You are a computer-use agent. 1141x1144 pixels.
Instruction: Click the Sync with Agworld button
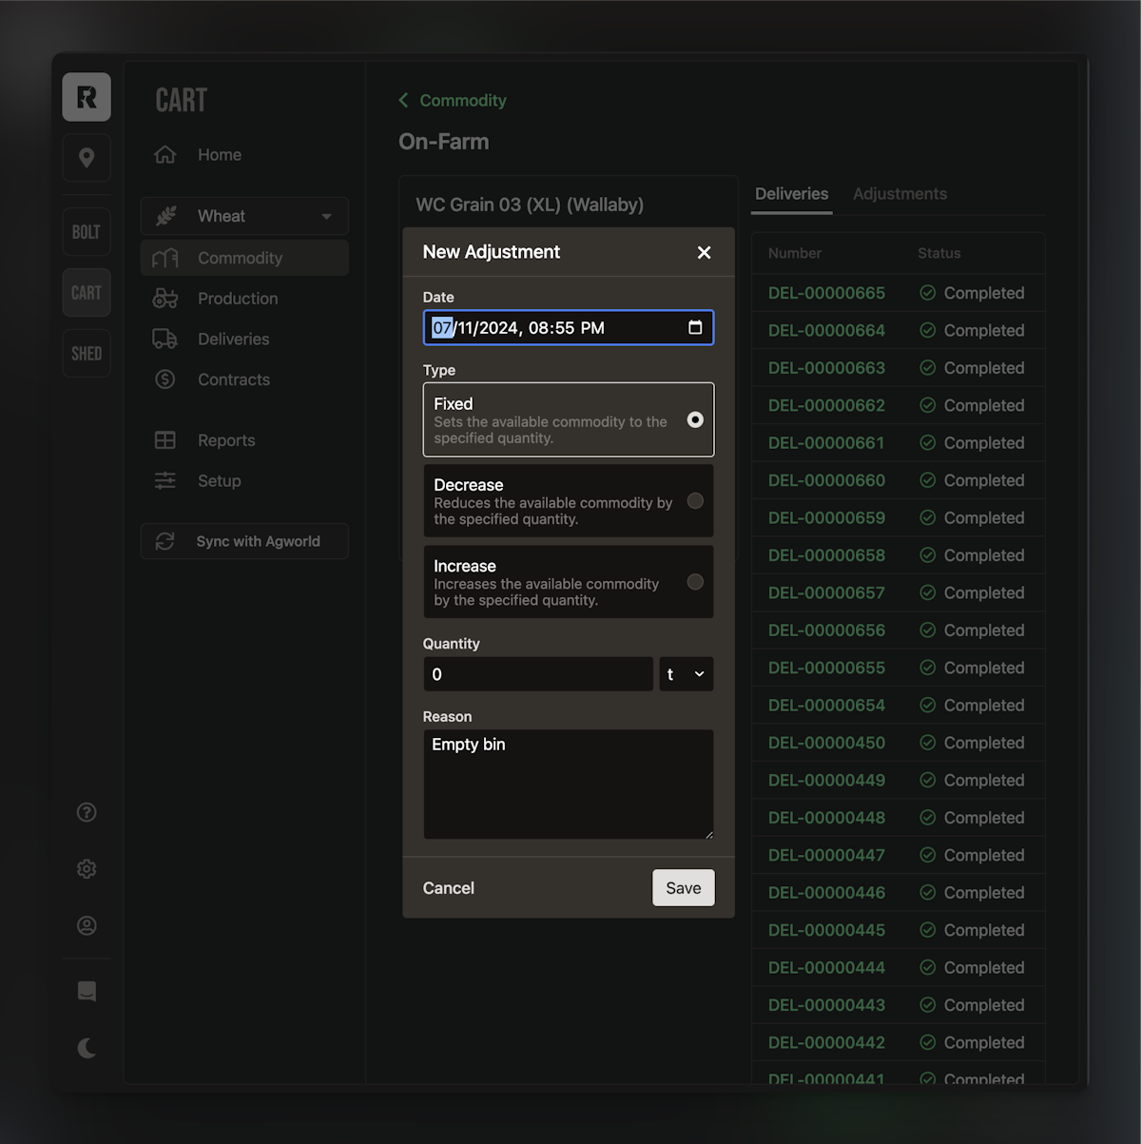click(244, 541)
